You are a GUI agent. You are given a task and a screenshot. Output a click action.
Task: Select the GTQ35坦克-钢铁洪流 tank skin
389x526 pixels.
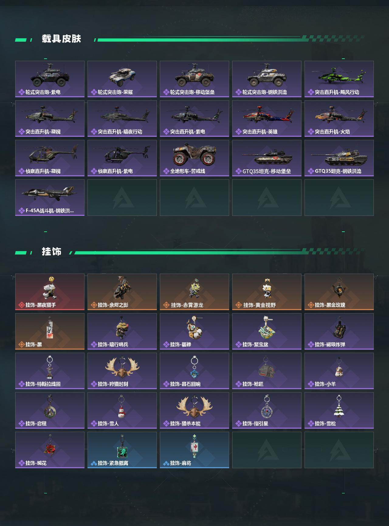click(339, 158)
